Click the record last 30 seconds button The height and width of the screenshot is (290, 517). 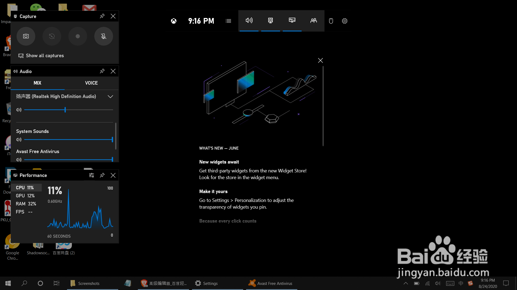[52, 36]
